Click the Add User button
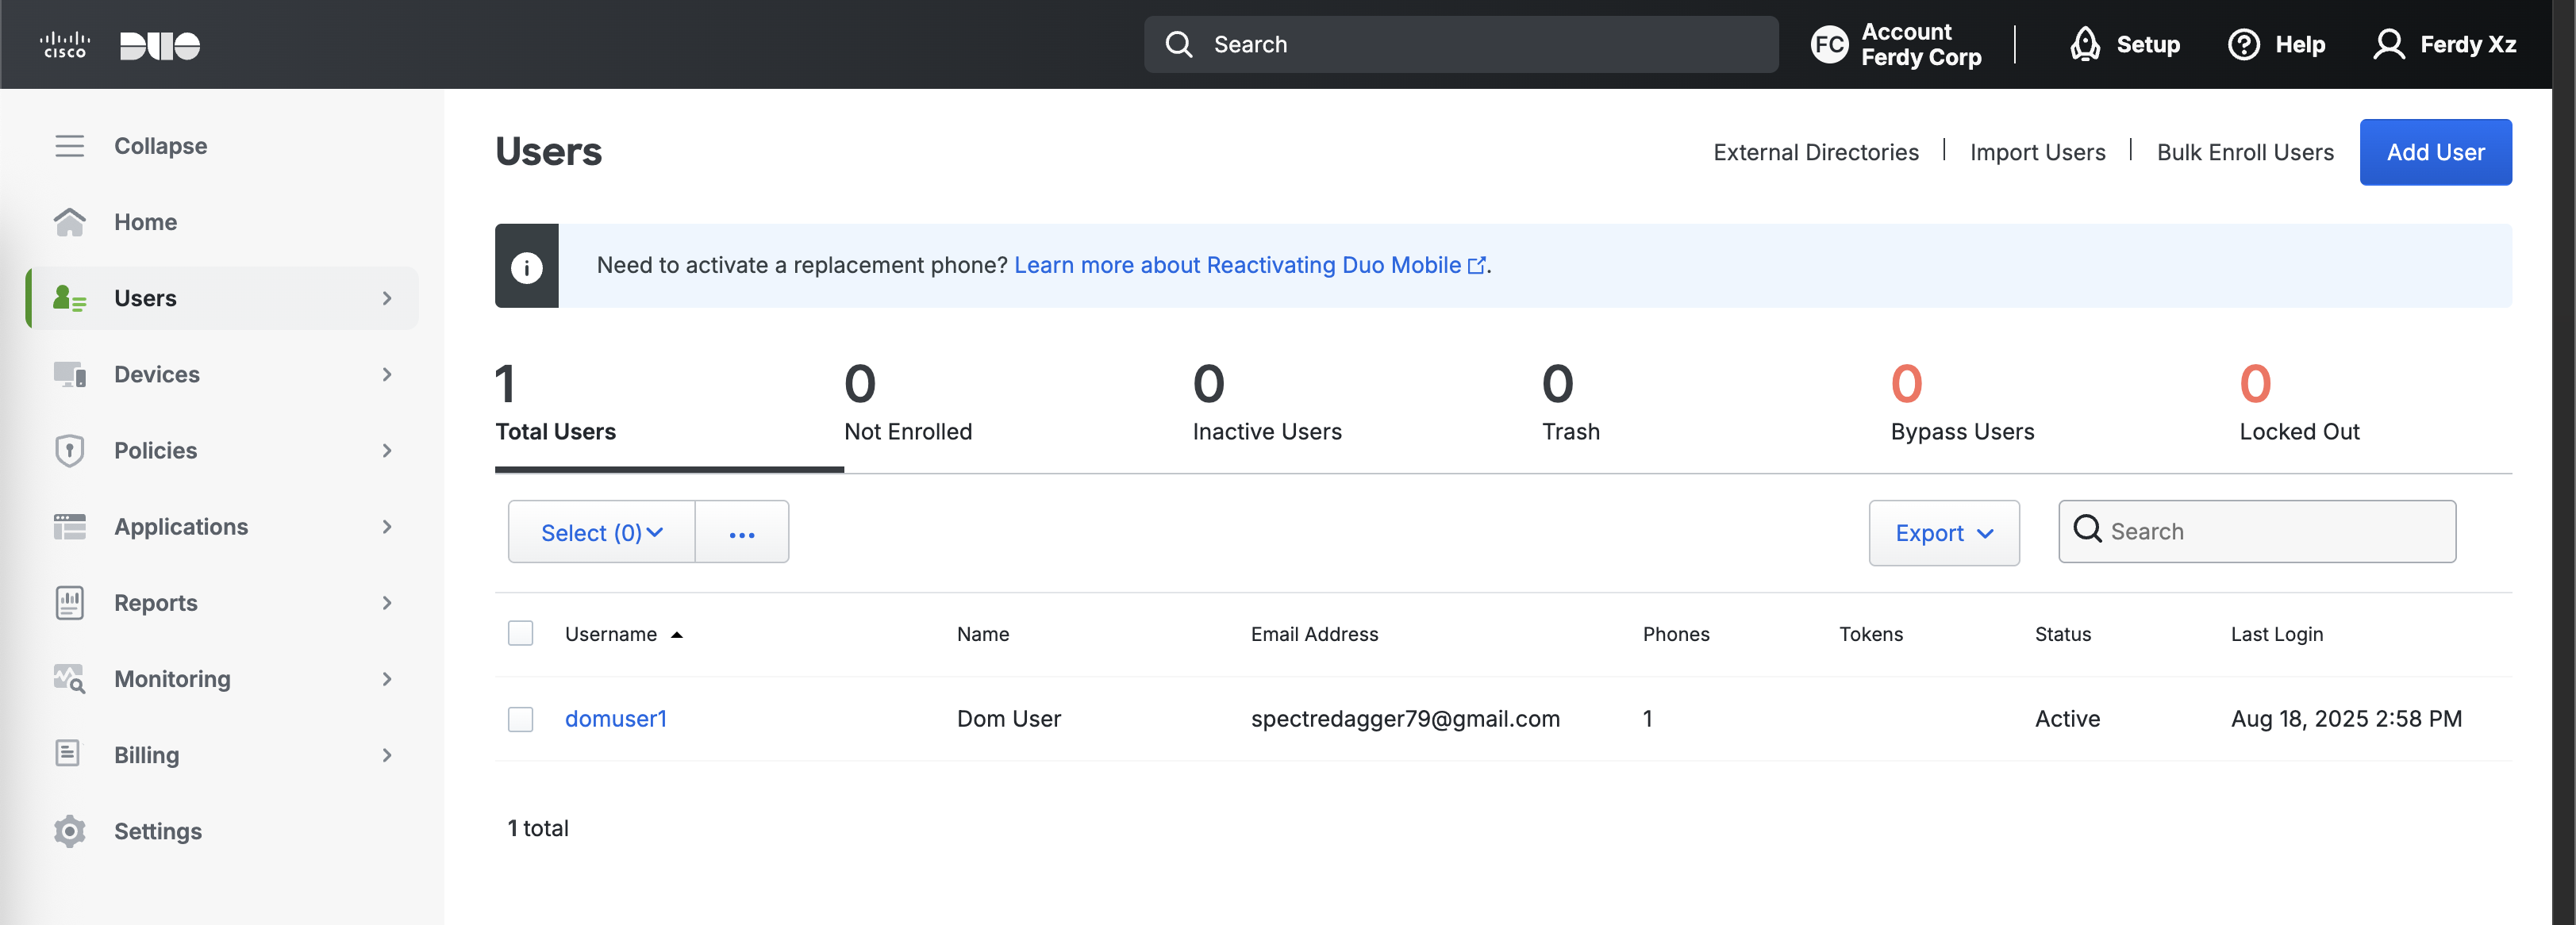Viewport: 2576px width, 925px height. coord(2434,152)
